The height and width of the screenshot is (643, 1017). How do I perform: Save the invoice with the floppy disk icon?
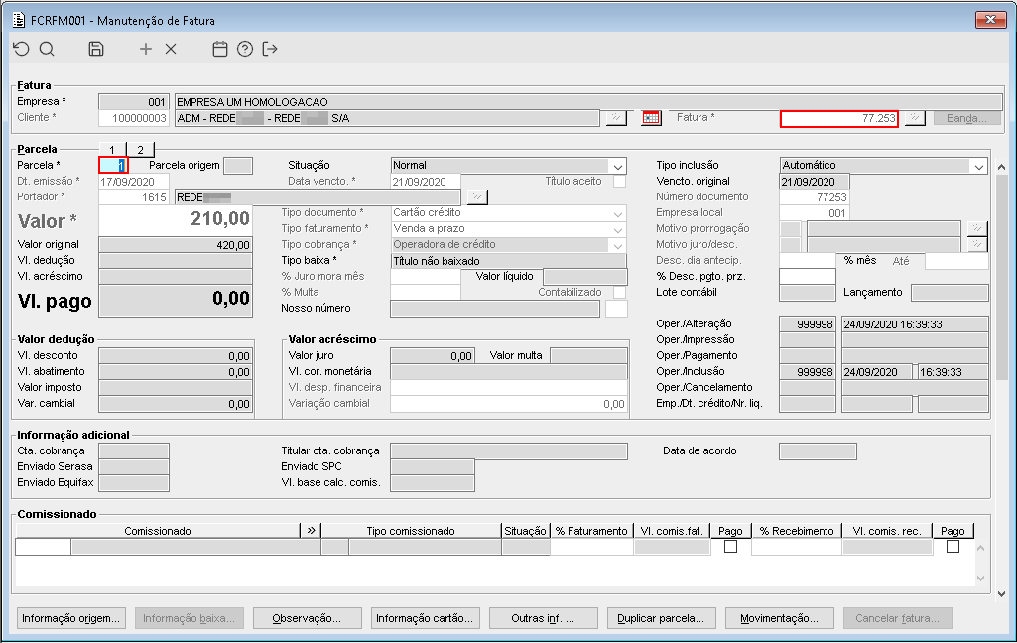pyautogui.click(x=96, y=49)
